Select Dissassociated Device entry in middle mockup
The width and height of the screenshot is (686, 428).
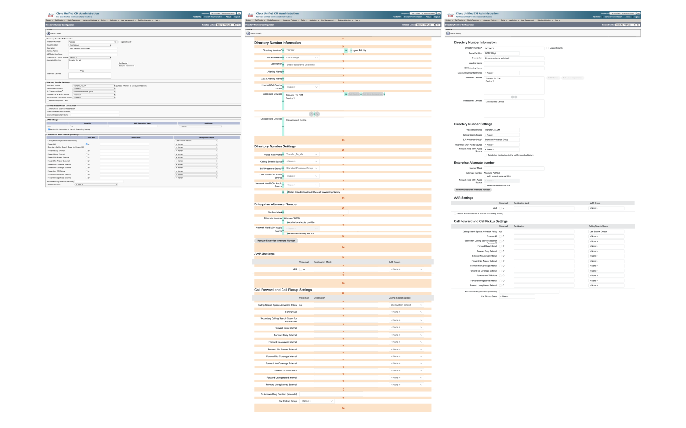pyautogui.click(x=296, y=120)
